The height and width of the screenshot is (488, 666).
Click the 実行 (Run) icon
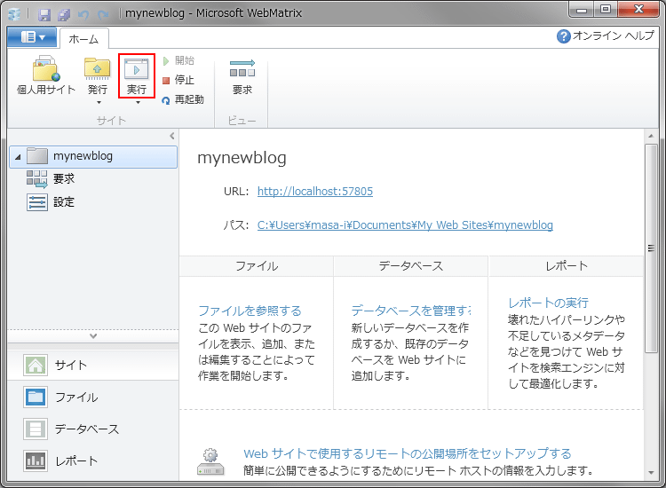[137, 68]
